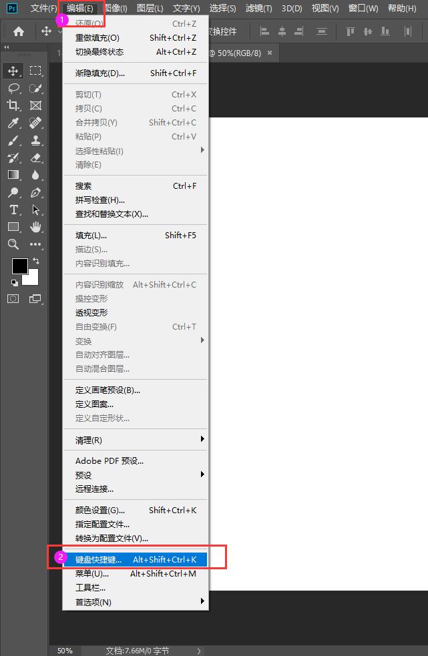Viewport: 428px width, 656px height.
Task: Expand the 清理(R) submenu
Action: (135, 440)
